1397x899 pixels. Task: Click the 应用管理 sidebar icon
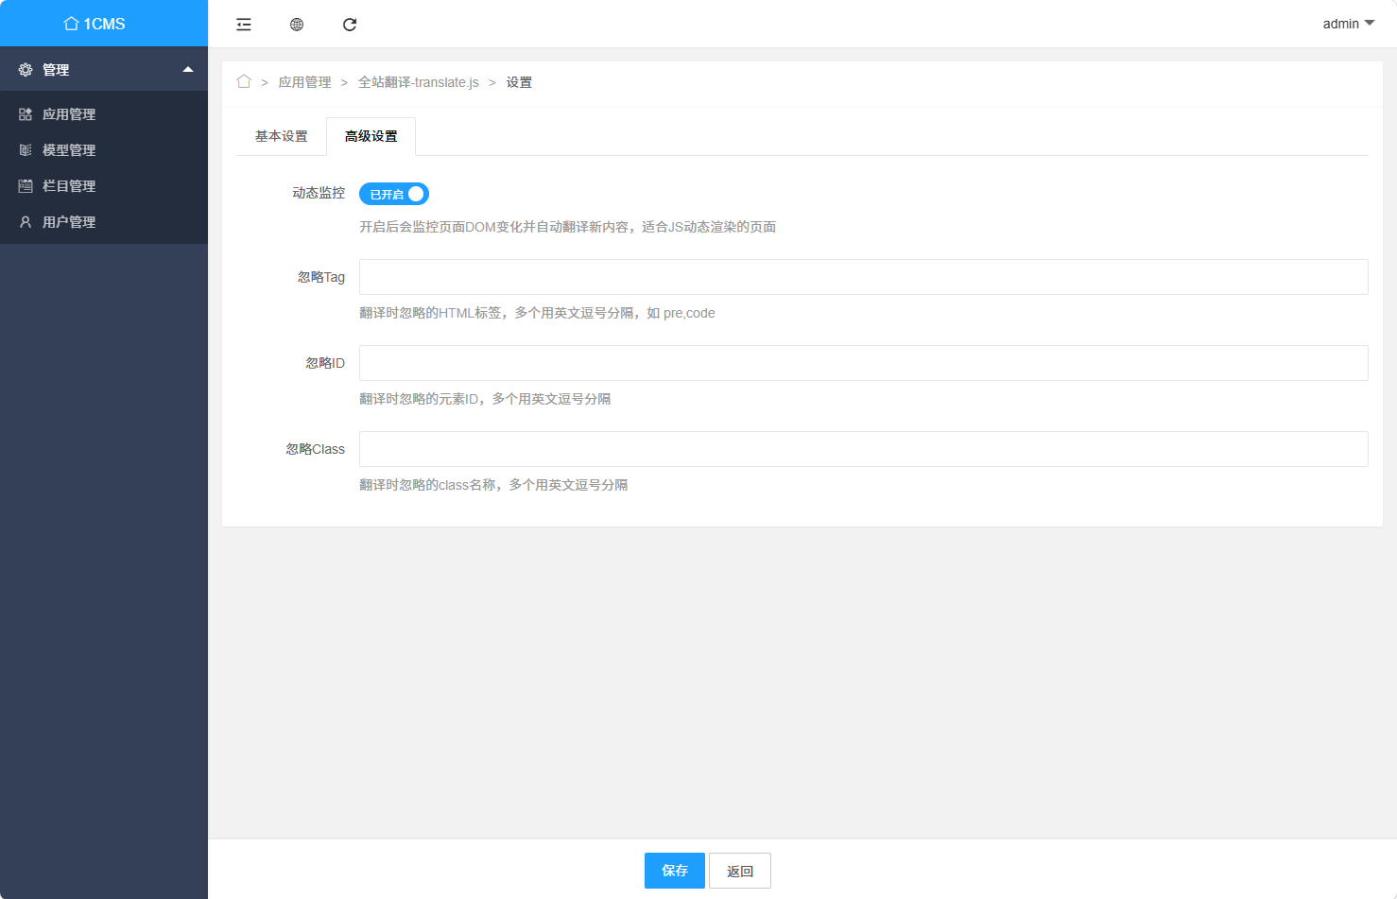click(26, 114)
